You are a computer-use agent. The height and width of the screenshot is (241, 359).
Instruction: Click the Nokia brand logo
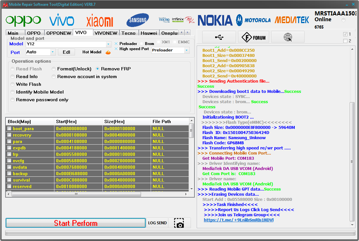pyautogui.click(x=215, y=20)
